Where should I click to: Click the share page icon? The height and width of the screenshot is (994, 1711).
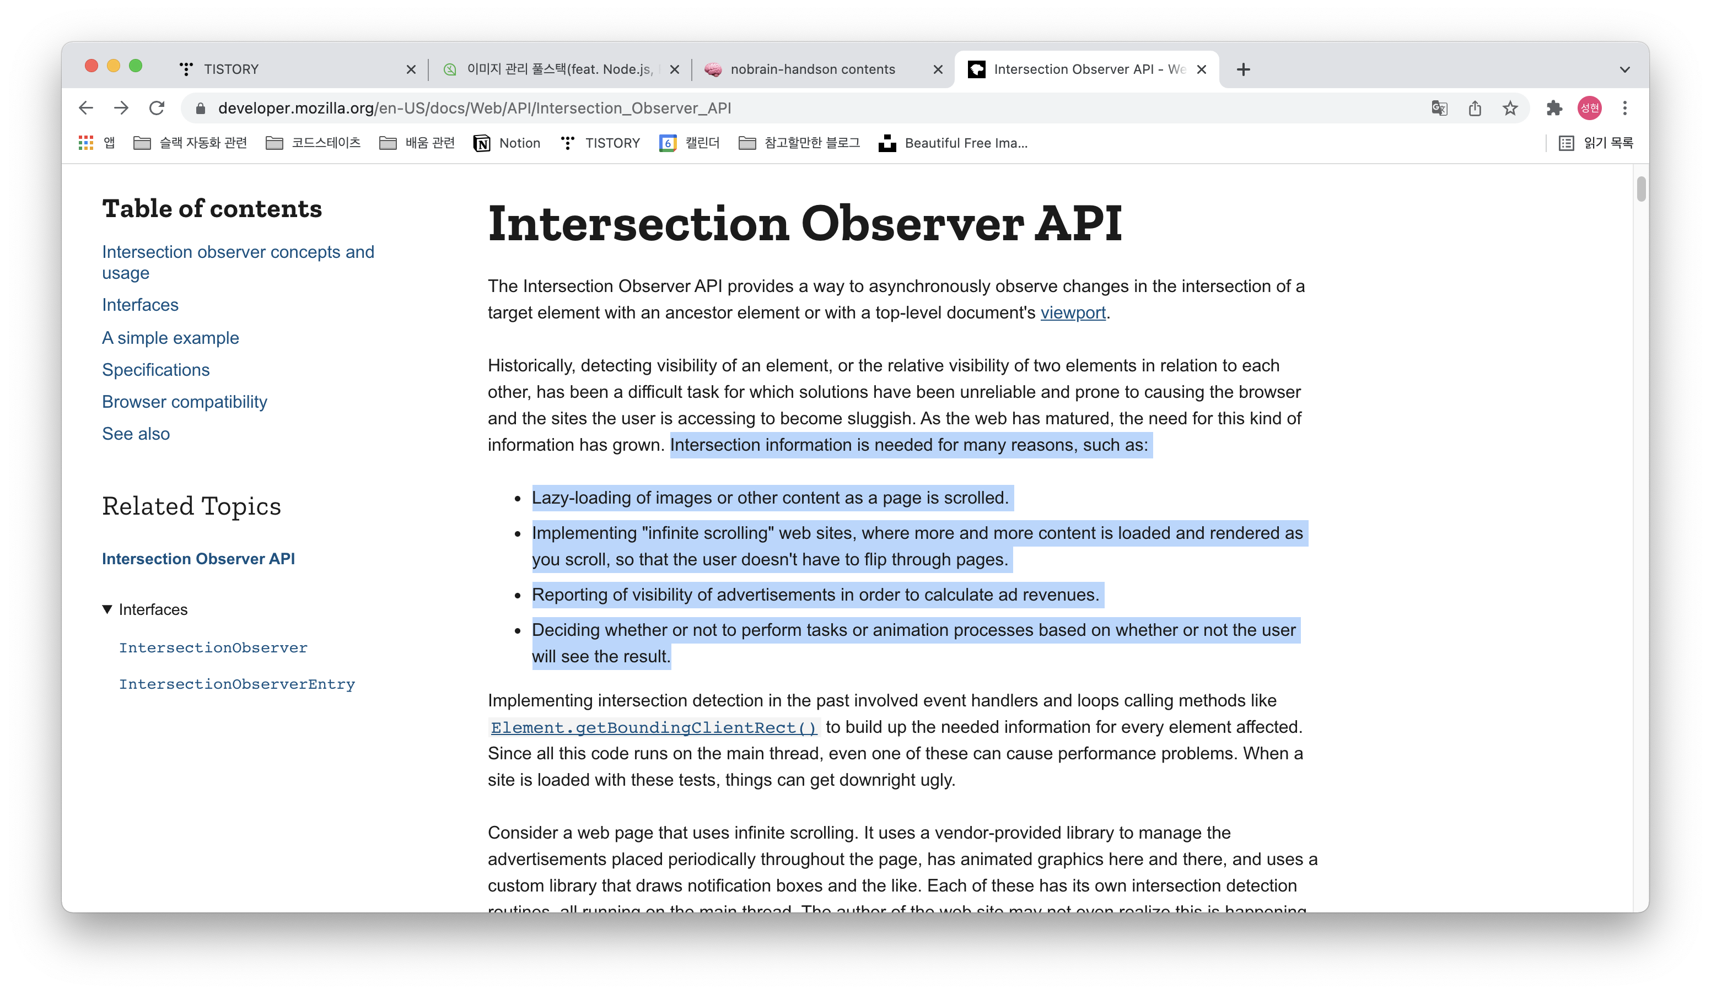click(x=1475, y=108)
